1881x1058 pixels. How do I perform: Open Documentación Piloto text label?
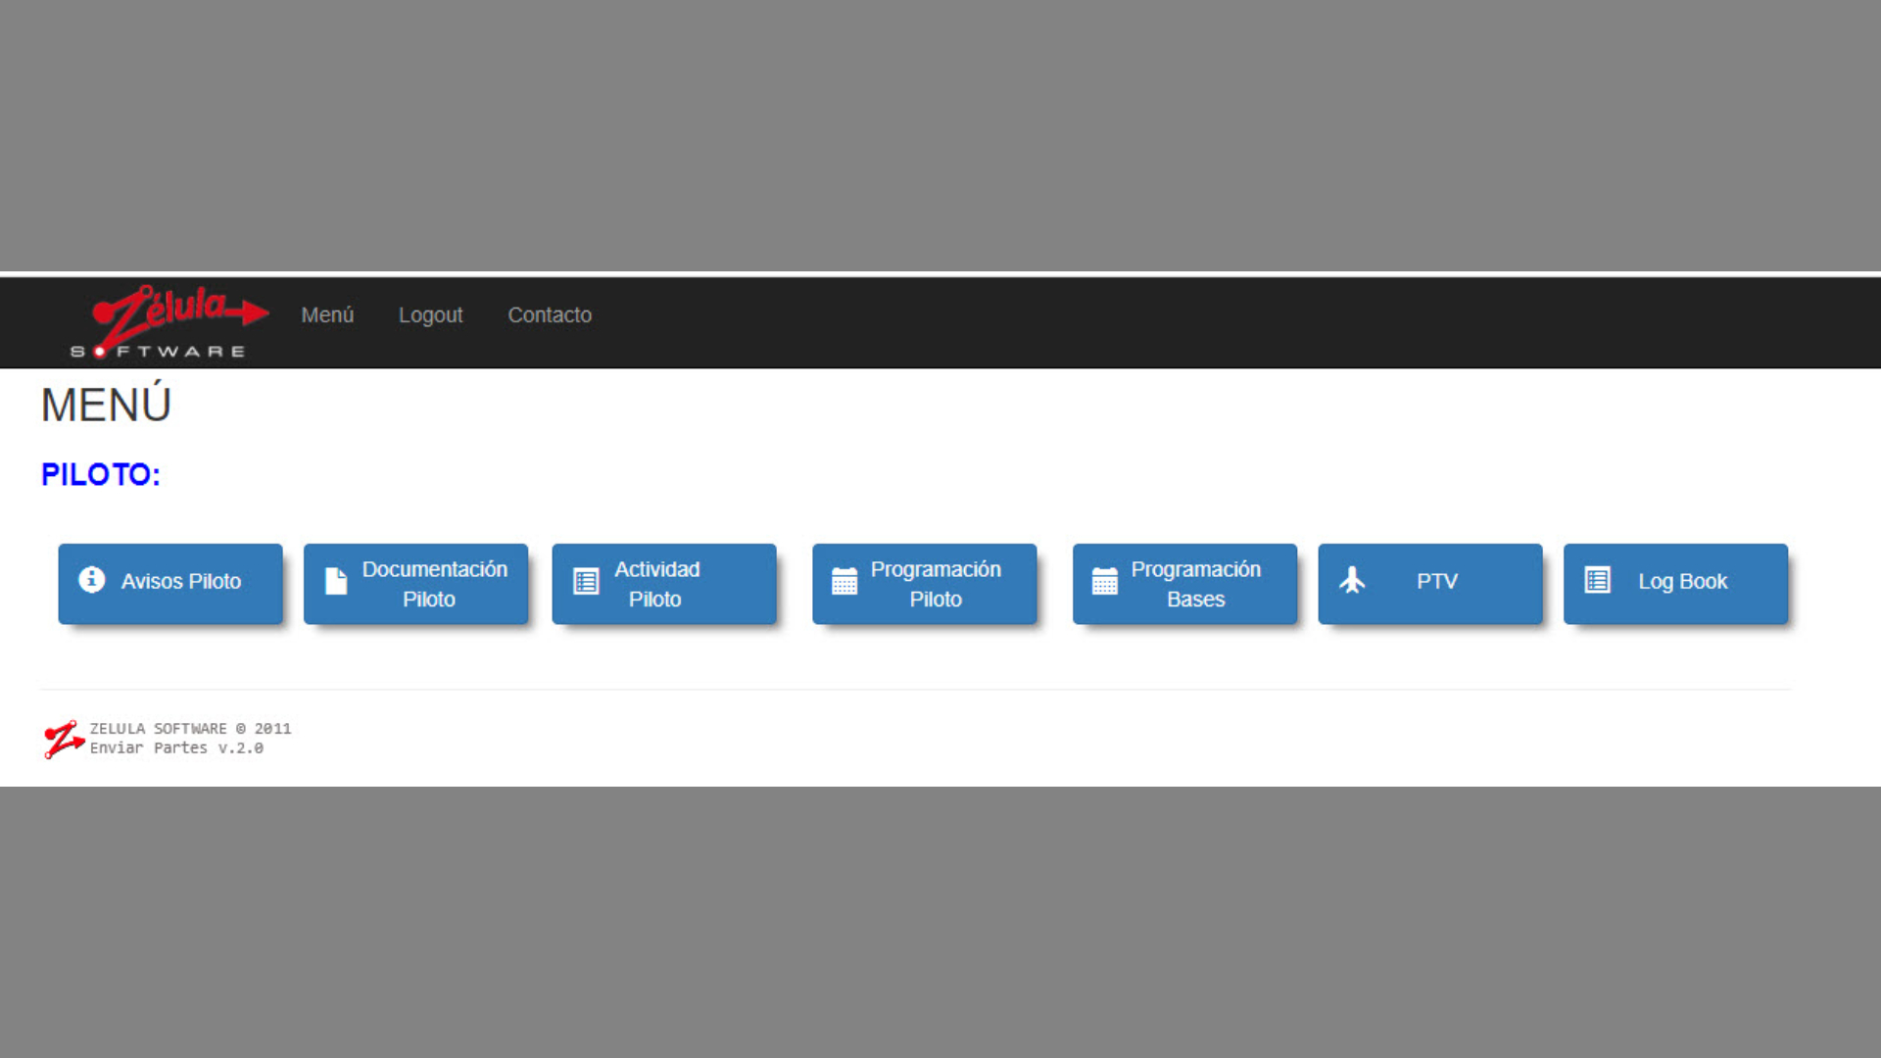coord(434,584)
